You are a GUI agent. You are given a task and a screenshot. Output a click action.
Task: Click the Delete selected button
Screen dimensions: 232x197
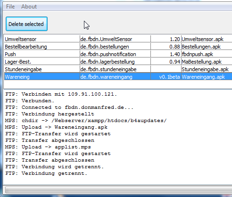pos(26,24)
